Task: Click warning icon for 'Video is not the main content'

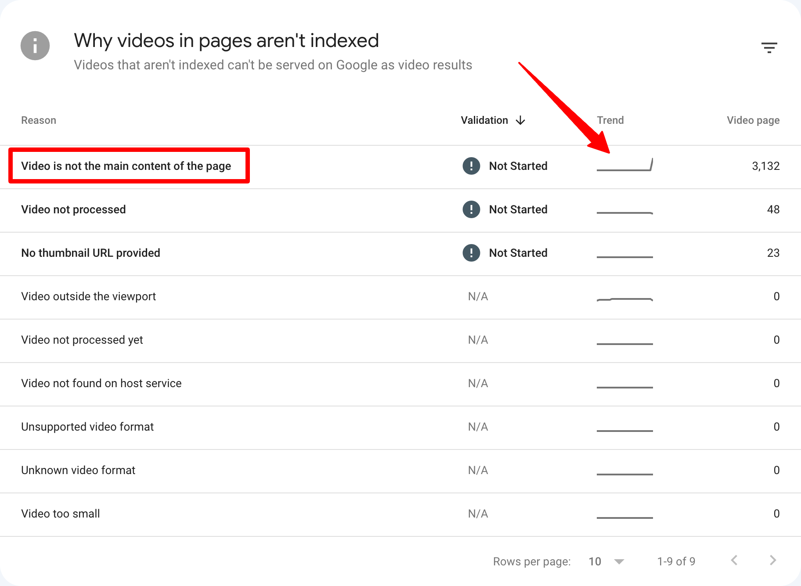Action: coord(471,166)
